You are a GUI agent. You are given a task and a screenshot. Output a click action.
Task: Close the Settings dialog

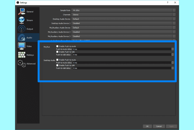click(175, 2)
